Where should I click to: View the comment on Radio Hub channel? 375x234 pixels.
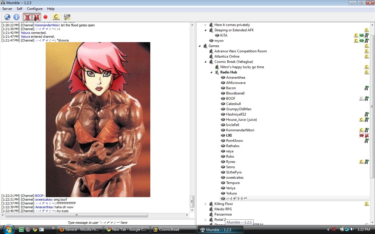point(367,72)
